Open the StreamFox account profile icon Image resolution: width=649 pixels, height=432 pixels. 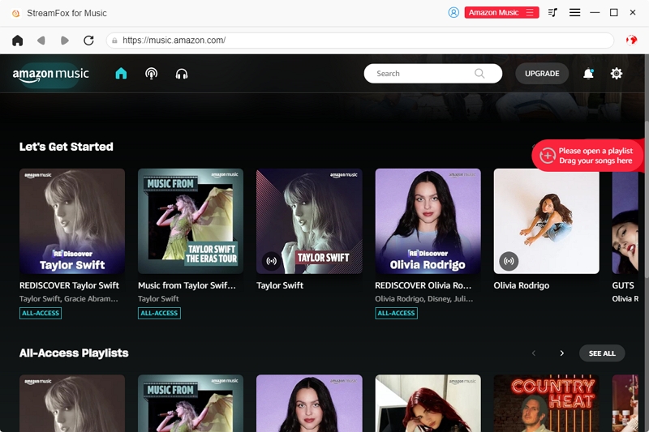tap(453, 12)
